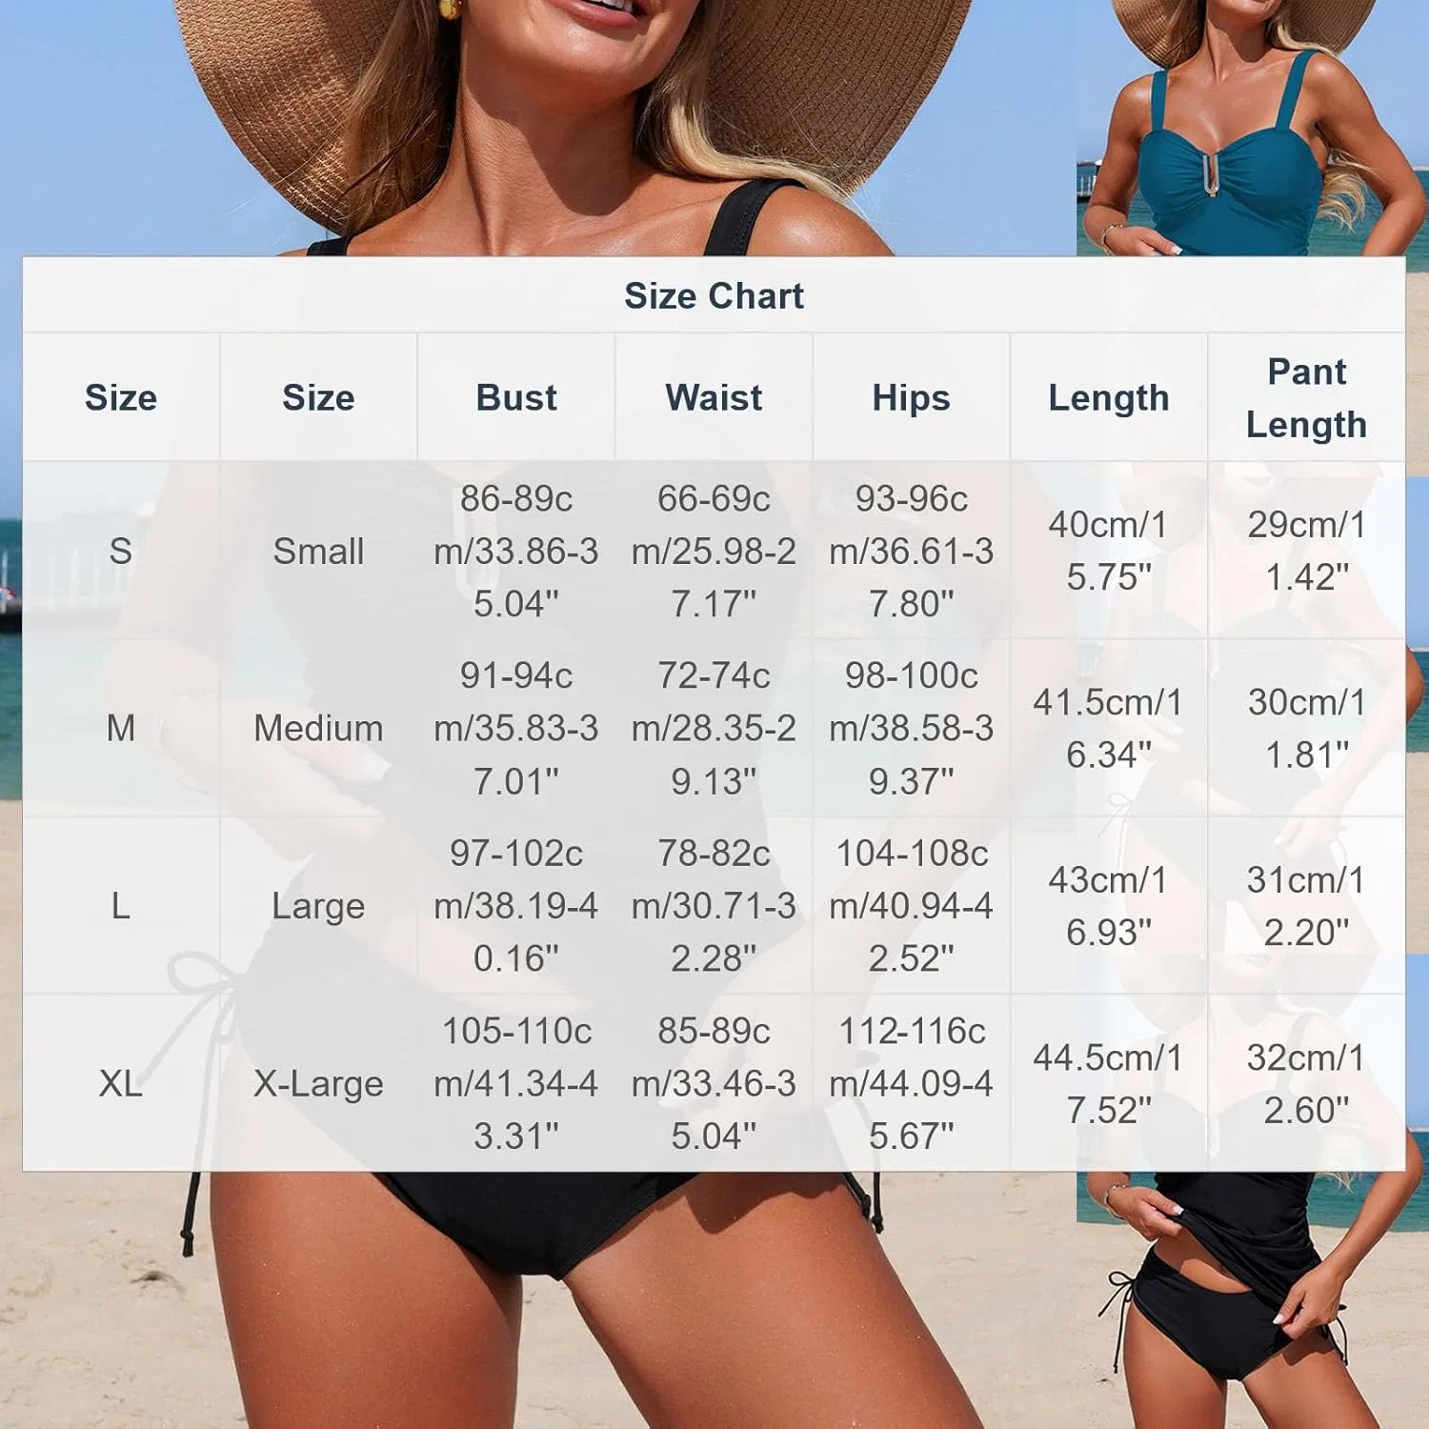Click length value "43cm/16.93""
This screenshot has height=1429, width=1429.
[x=1109, y=906]
